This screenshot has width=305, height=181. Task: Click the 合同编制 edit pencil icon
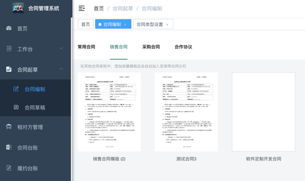[x=16, y=89]
